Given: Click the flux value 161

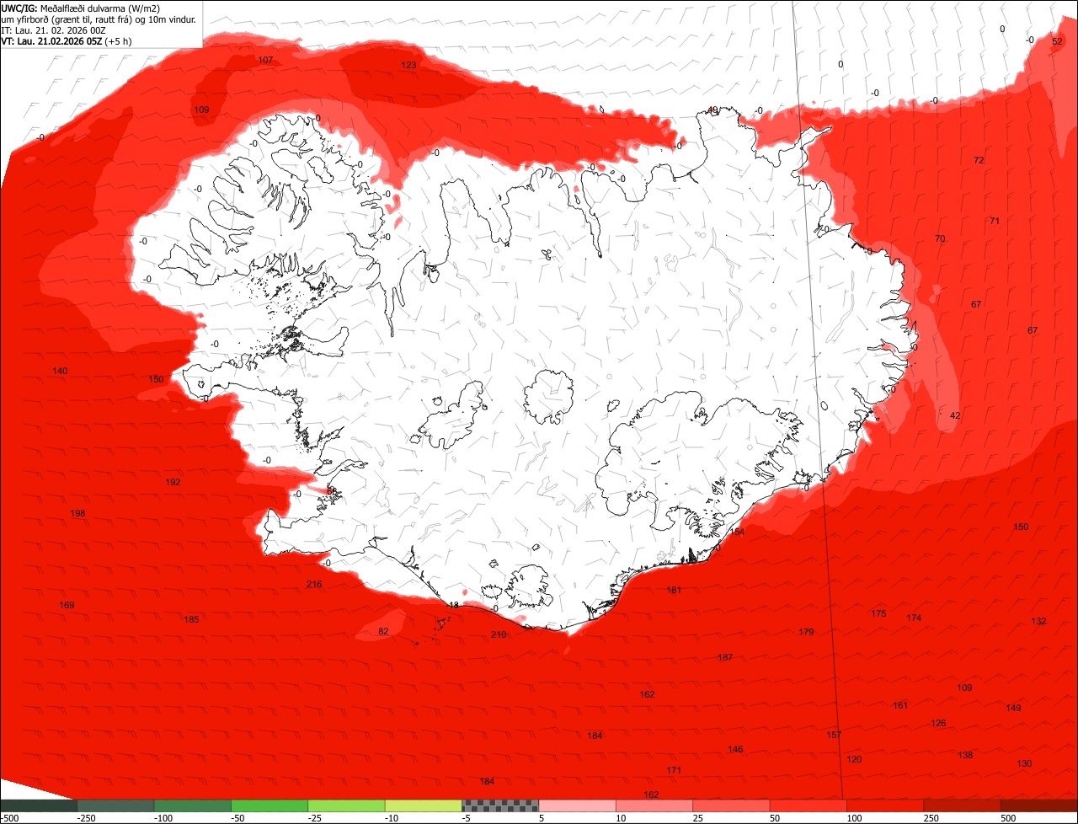Looking at the screenshot, I should point(900,705).
